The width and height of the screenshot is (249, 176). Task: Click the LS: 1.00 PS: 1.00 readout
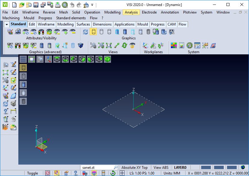tap(142, 173)
